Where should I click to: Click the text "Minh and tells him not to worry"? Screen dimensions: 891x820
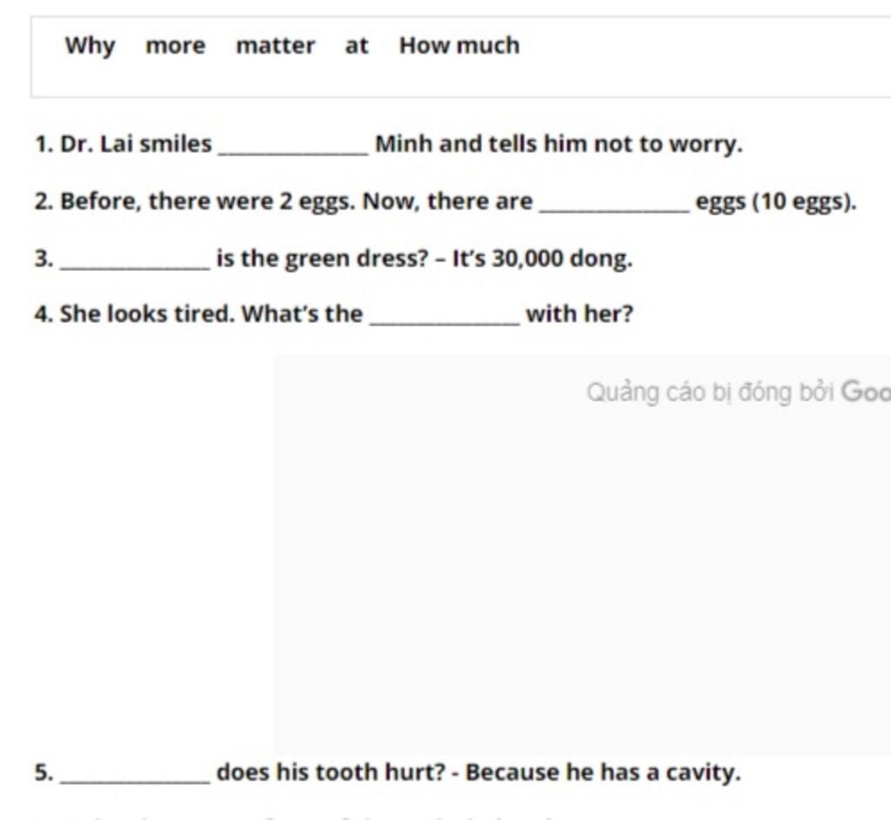[558, 144]
